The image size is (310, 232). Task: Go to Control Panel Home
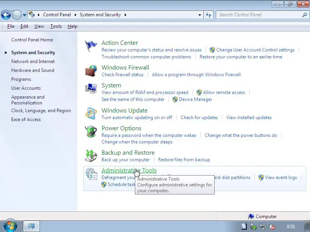pos(32,40)
